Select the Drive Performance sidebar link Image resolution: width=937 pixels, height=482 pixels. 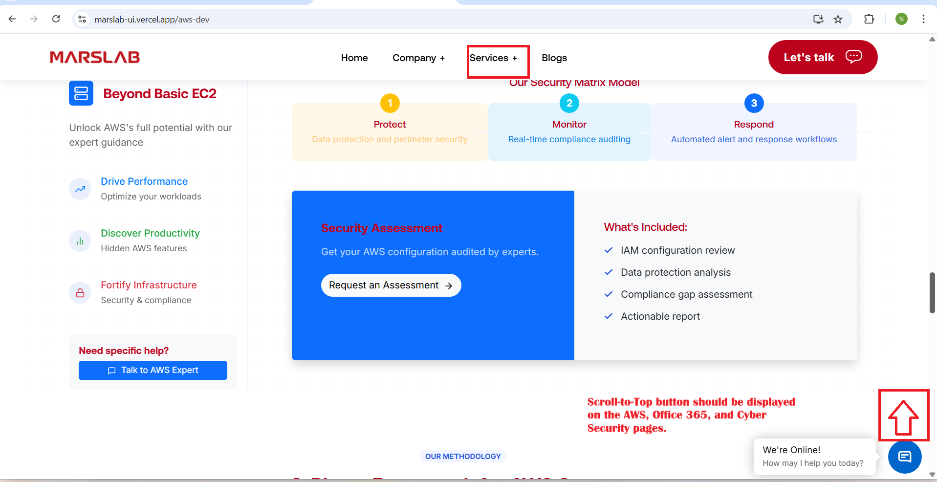pos(144,181)
